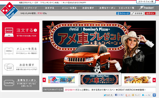The width and height of the screenshot is (159, 98).
Task: Open トップページ in the navigation bar
Action: [x=30, y=8]
